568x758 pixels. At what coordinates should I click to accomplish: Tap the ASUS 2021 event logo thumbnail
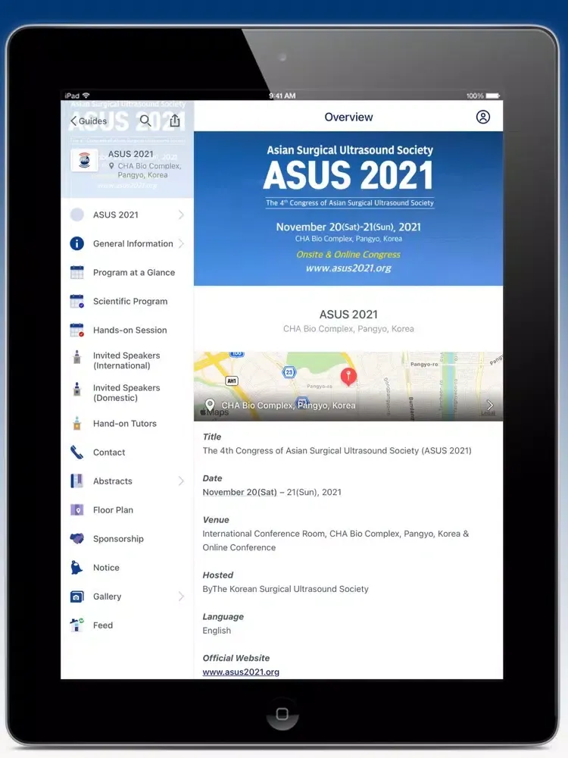(x=85, y=160)
